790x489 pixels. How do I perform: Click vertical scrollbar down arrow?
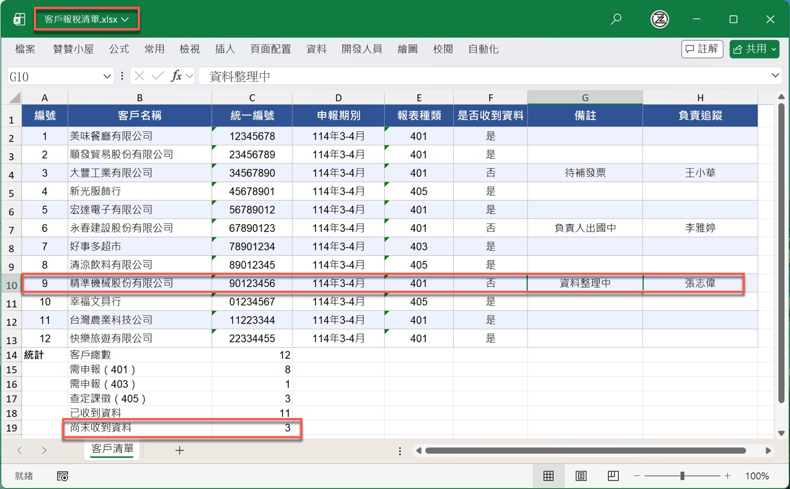(x=782, y=433)
